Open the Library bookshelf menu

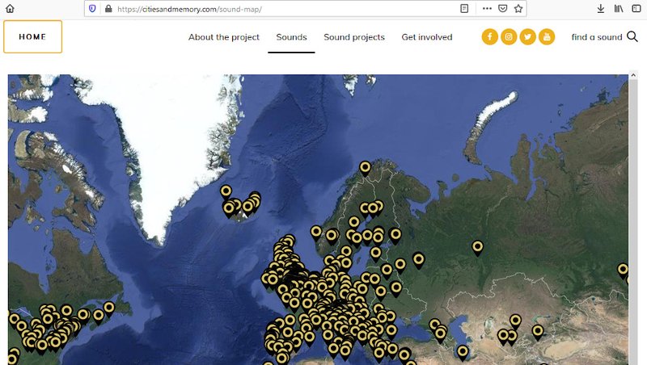coord(619,8)
